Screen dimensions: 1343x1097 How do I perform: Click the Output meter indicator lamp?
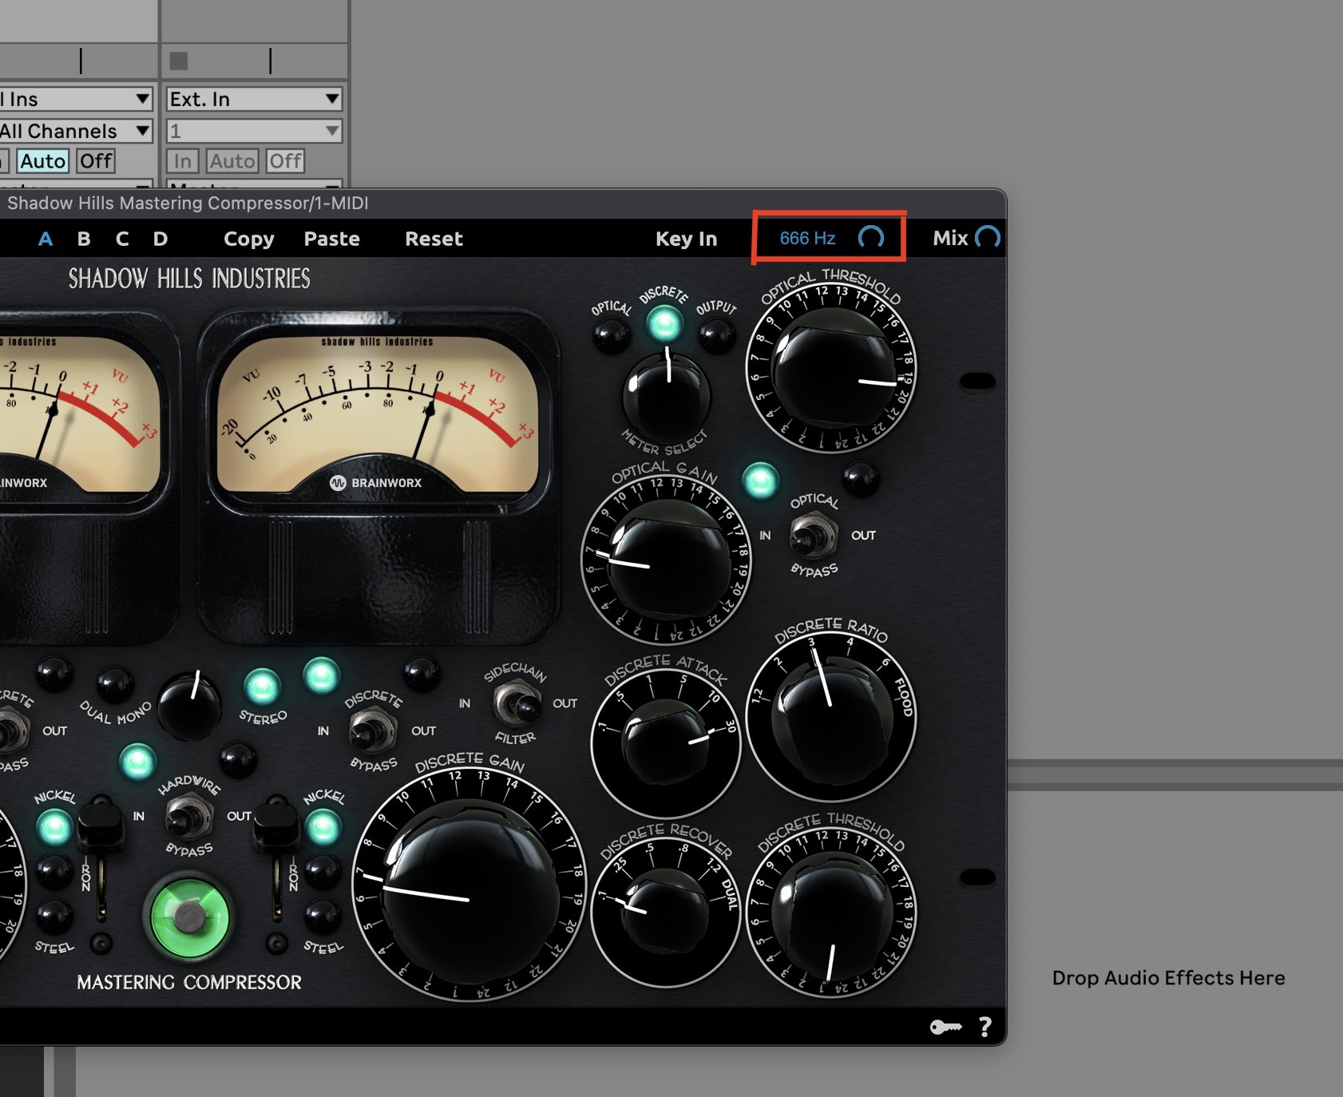717,335
